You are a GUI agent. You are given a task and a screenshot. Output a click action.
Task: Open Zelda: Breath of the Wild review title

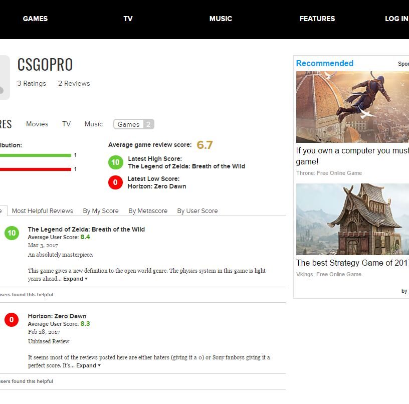(86, 229)
